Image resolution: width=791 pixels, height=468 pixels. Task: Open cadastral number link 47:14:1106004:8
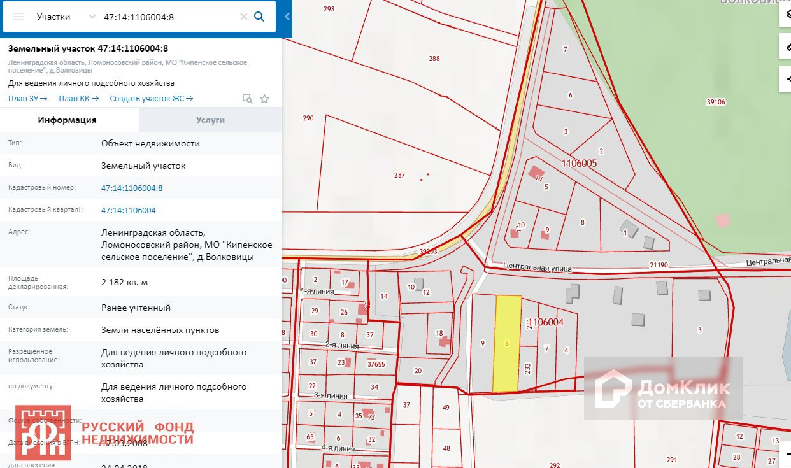pyautogui.click(x=132, y=188)
